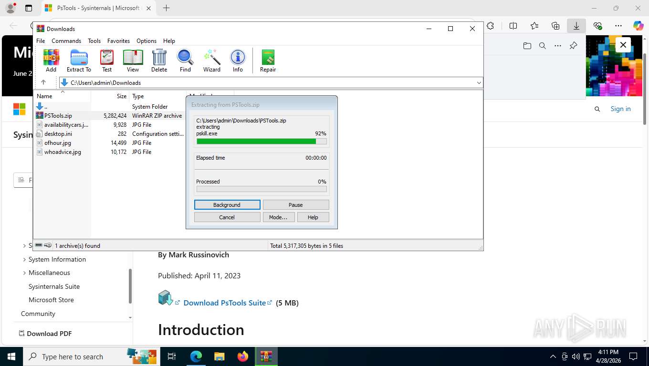Viewport: 649px width, 366px height.
Task: Click the Info toolbar icon
Action: click(238, 61)
